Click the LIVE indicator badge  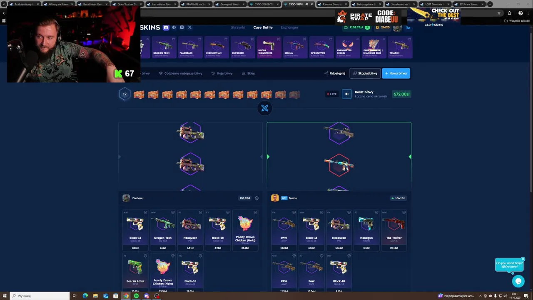(x=332, y=94)
